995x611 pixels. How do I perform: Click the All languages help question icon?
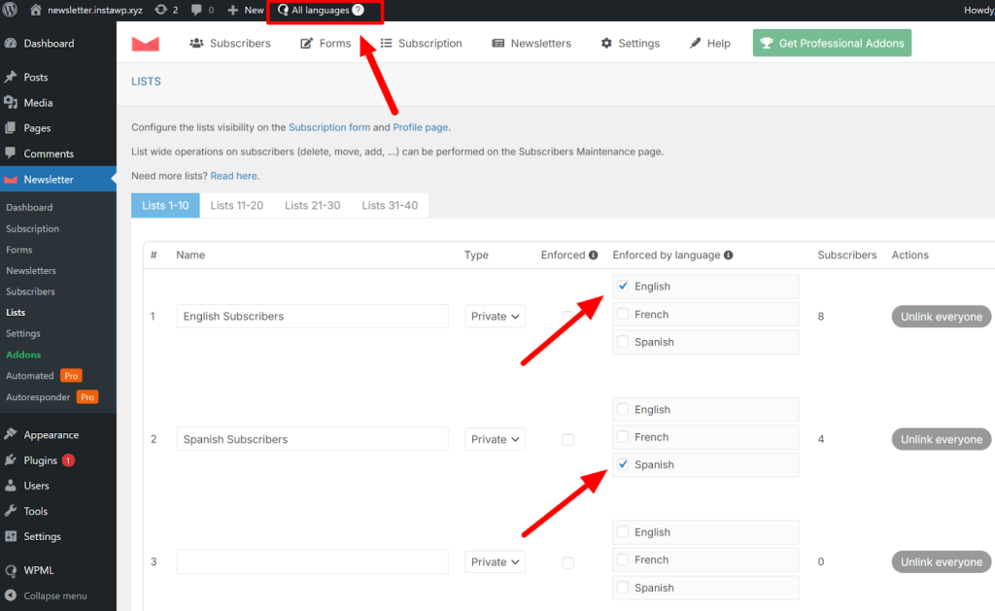[x=358, y=10]
